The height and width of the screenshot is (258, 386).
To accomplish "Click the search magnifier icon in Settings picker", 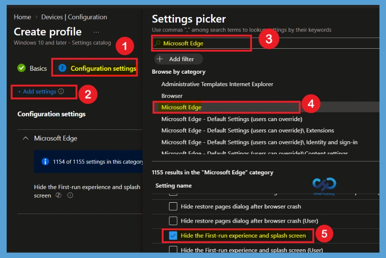I will (x=158, y=43).
